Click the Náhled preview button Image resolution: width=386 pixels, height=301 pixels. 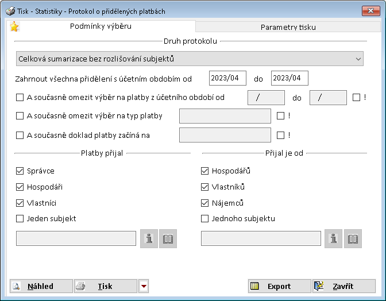tap(41, 286)
